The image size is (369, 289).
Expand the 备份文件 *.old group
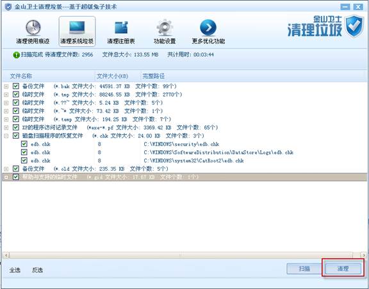tap(6, 169)
